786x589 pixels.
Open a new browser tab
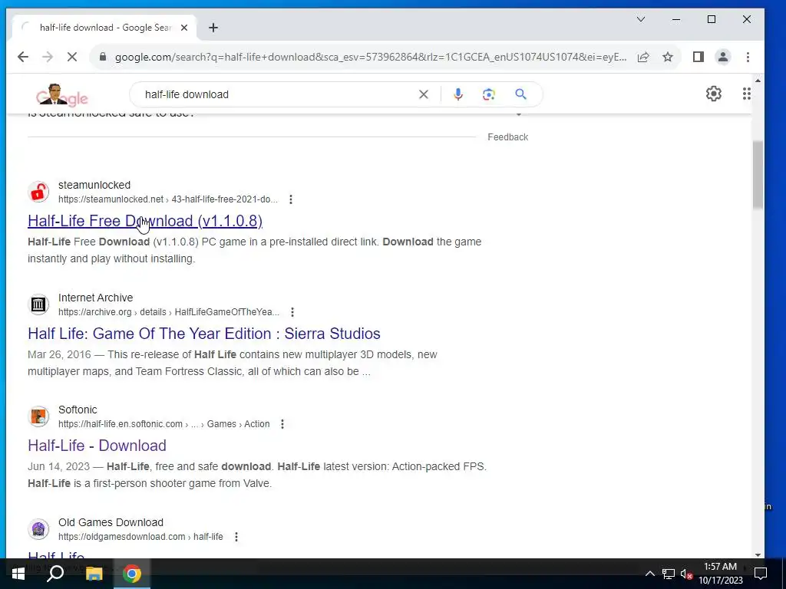[213, 28]
